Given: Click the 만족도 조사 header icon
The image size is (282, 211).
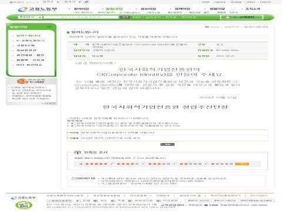Looking at the screenshot, I should [78, 152].
